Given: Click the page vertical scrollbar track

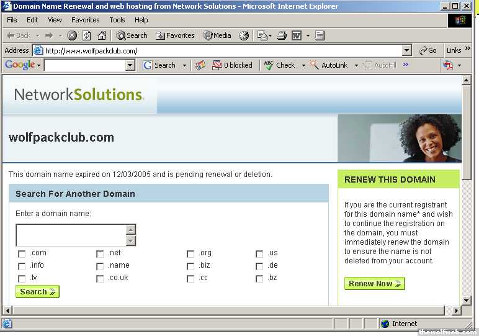Looking at the screenshot, I should [467, 236].
